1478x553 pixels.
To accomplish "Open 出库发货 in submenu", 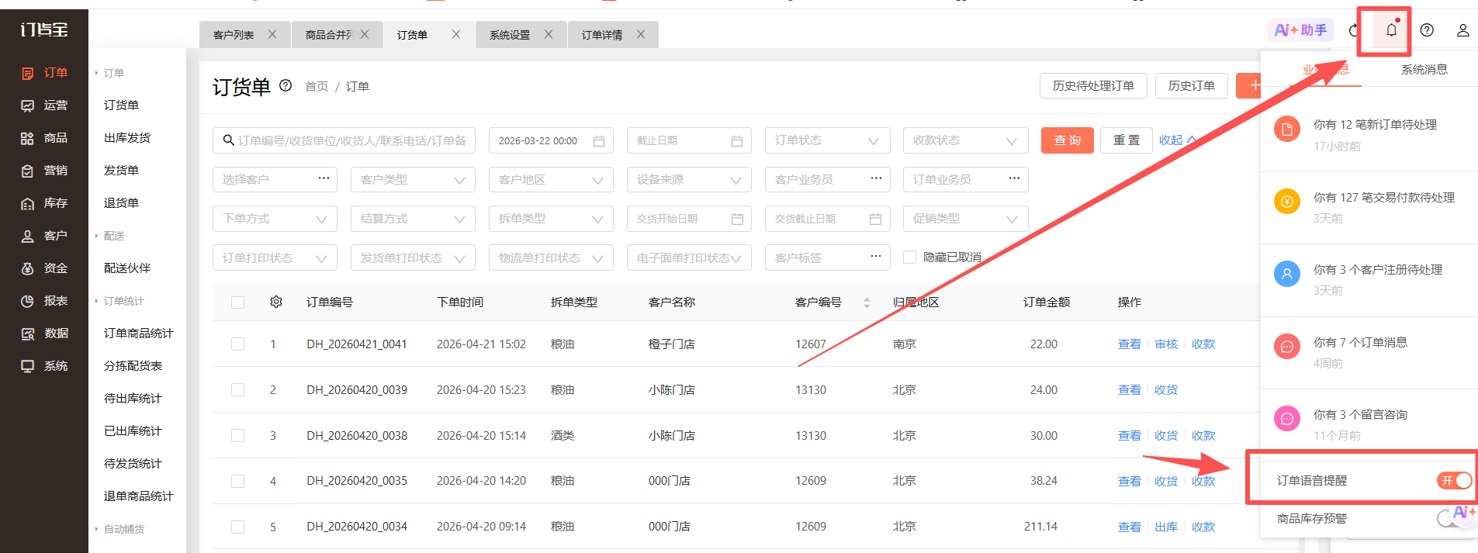I will (x=127, y=138).
